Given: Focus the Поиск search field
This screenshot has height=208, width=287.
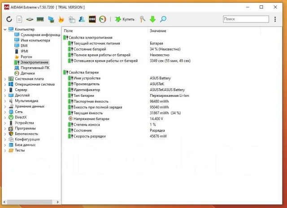Looking at the screenshot, I should coord(246,19).
